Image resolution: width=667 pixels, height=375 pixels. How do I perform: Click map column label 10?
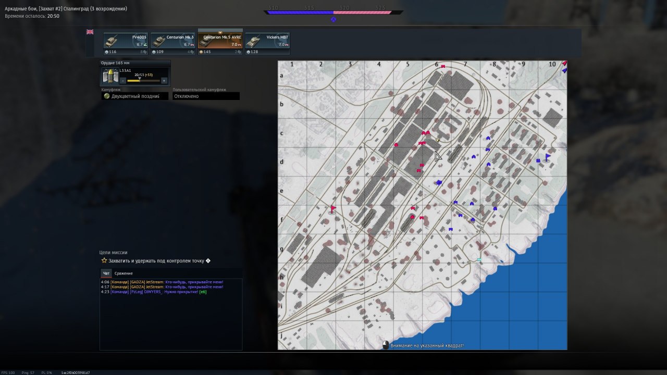(x=552, y=64)
